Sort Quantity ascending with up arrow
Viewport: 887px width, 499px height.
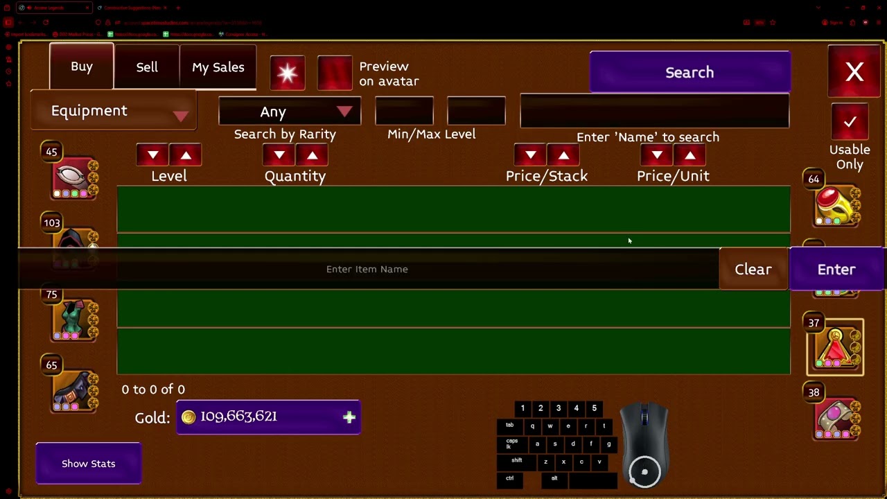coord(312,155)
